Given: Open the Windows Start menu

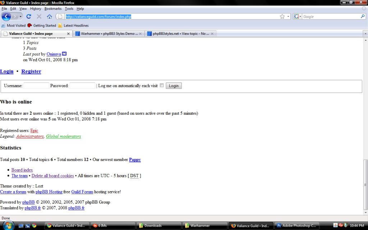Looking at the screenshot, I should tap(7, 225).
